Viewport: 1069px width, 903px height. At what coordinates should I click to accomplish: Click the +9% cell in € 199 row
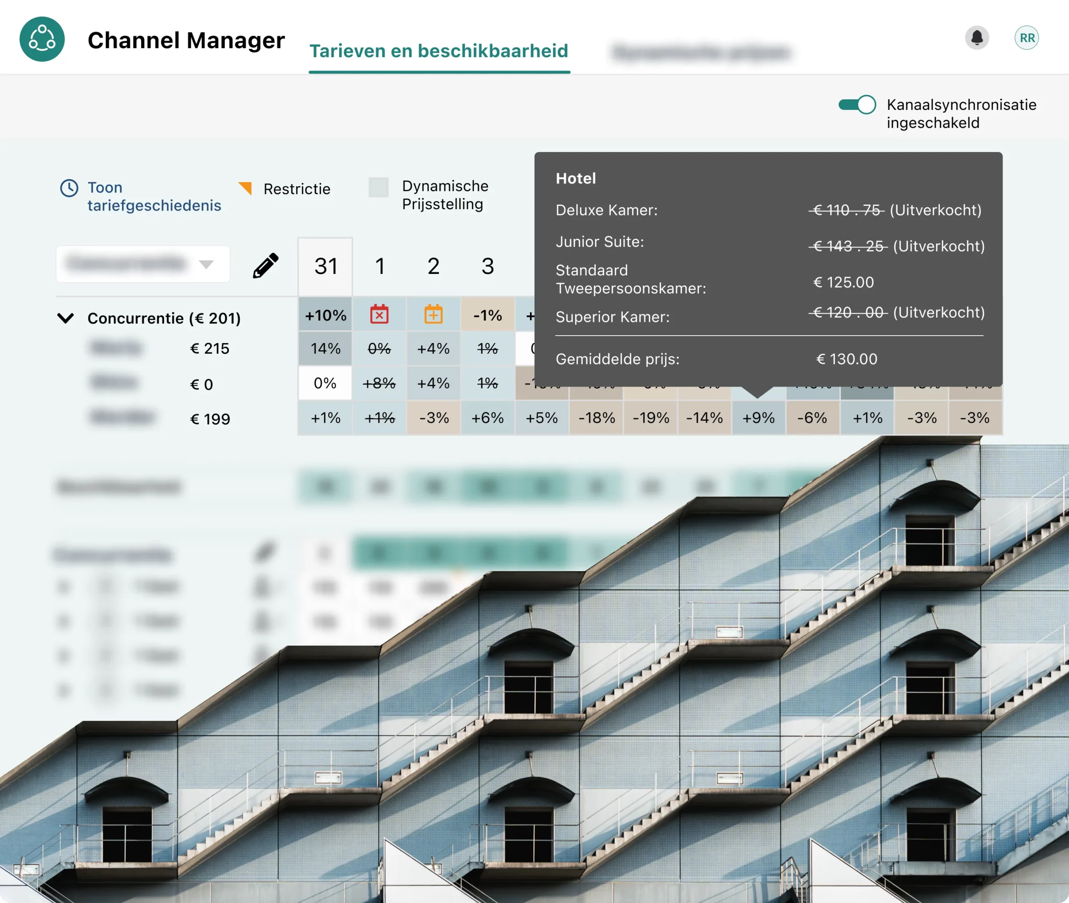click(x=759, y=418)
